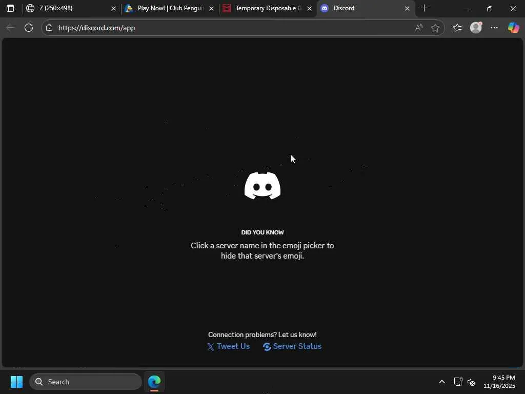The width and height of the screenshot is (525, 394).
Task: Open the Tweet Us link
Action: pyautogui.click(x=228, y=346)
